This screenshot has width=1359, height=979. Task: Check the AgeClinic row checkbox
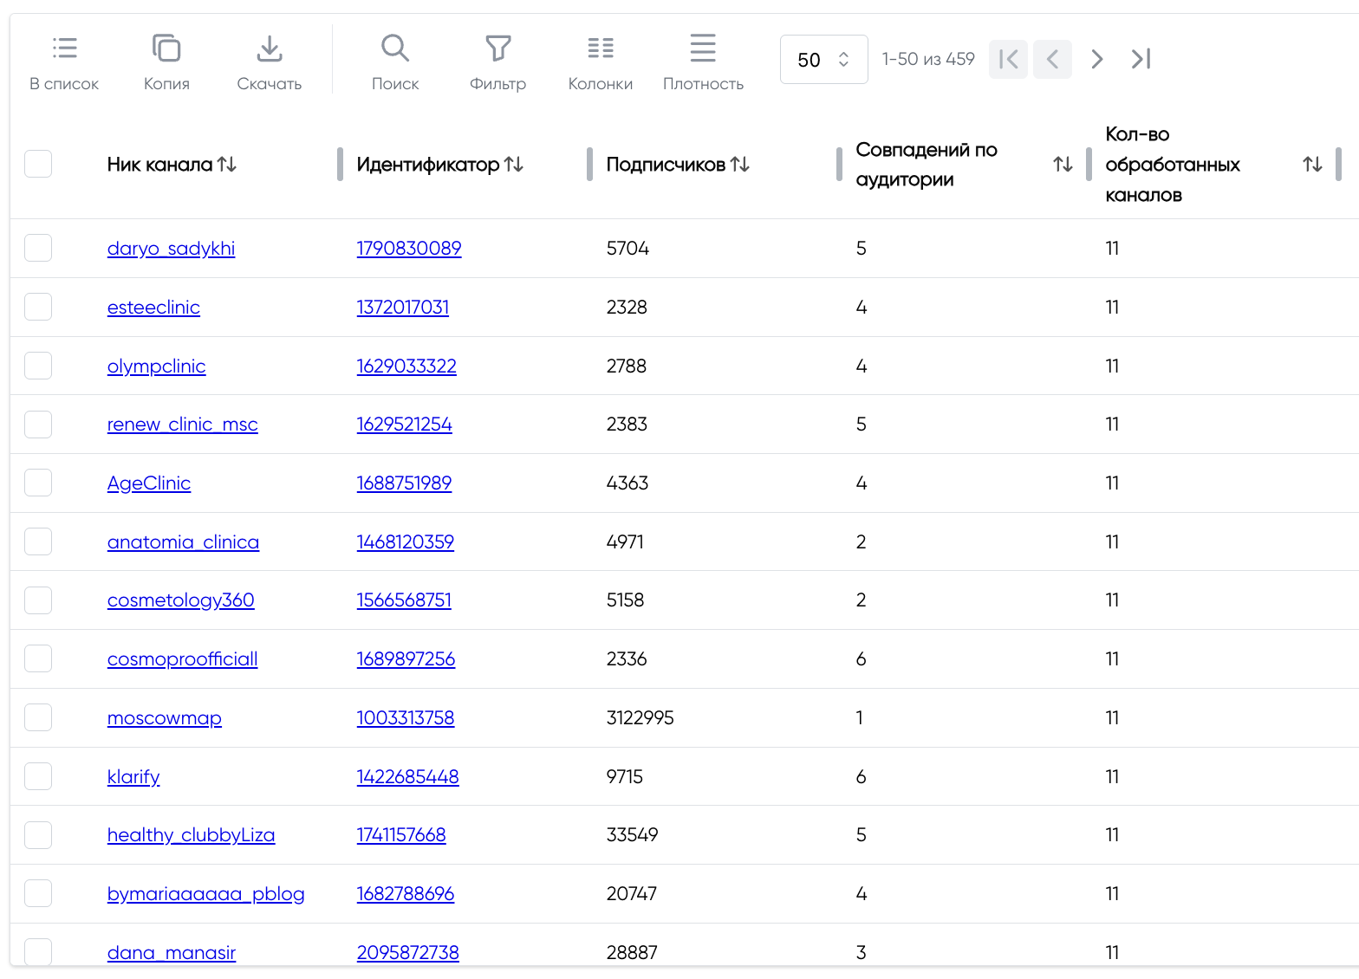[x=38, y=483]
